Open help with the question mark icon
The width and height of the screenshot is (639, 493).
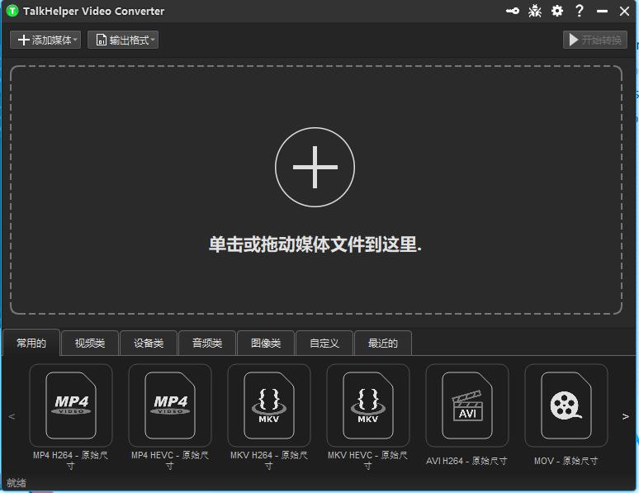pos(579,11)
